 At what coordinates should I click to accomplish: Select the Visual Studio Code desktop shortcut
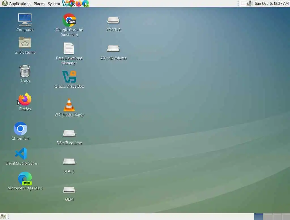click(x=21, y=156)
